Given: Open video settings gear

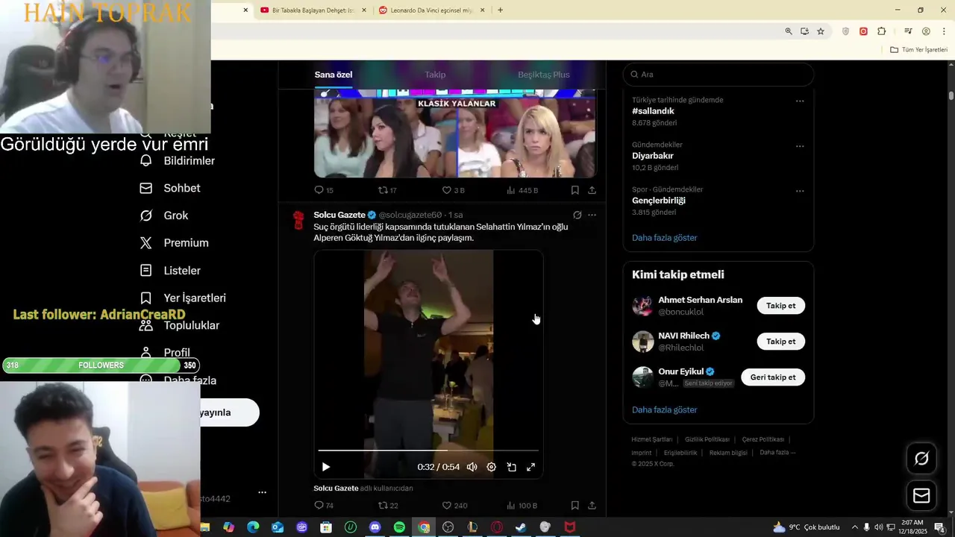Looking at the screenshot, I should pos(491,467).
